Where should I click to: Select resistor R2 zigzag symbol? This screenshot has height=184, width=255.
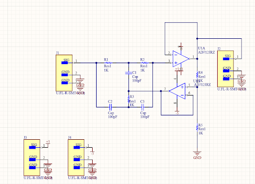(x=144, y=63)
